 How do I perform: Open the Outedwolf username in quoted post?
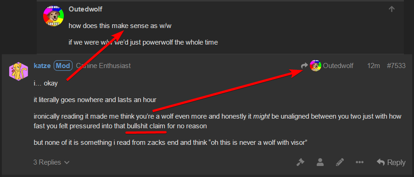[x=85, y=9]
